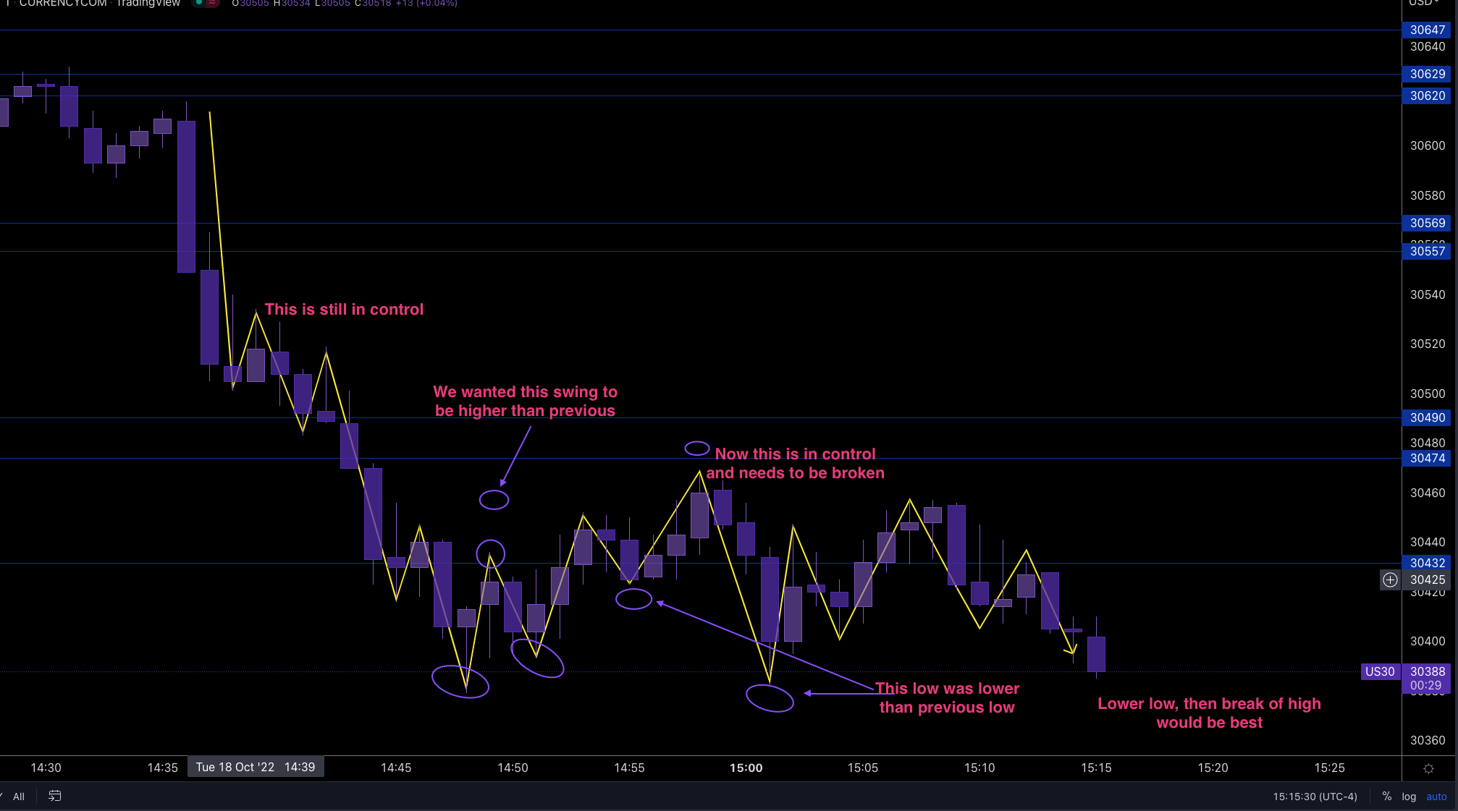Enable auto scaling with the auto label
Screen dimensions: 1458x811
[1436, 797]
